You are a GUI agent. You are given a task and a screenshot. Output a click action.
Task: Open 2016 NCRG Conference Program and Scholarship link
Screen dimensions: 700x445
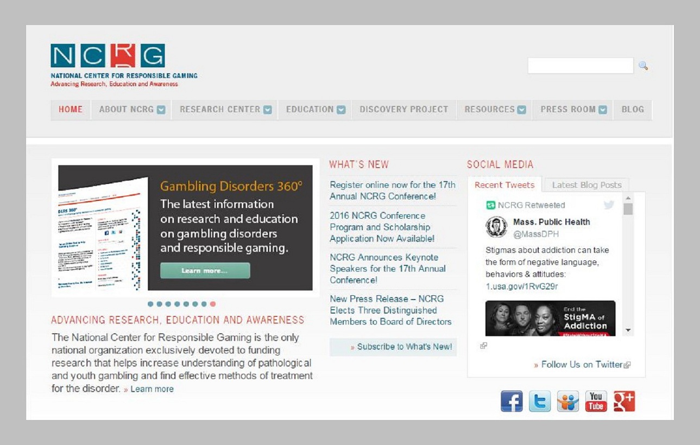coord(382,227)
